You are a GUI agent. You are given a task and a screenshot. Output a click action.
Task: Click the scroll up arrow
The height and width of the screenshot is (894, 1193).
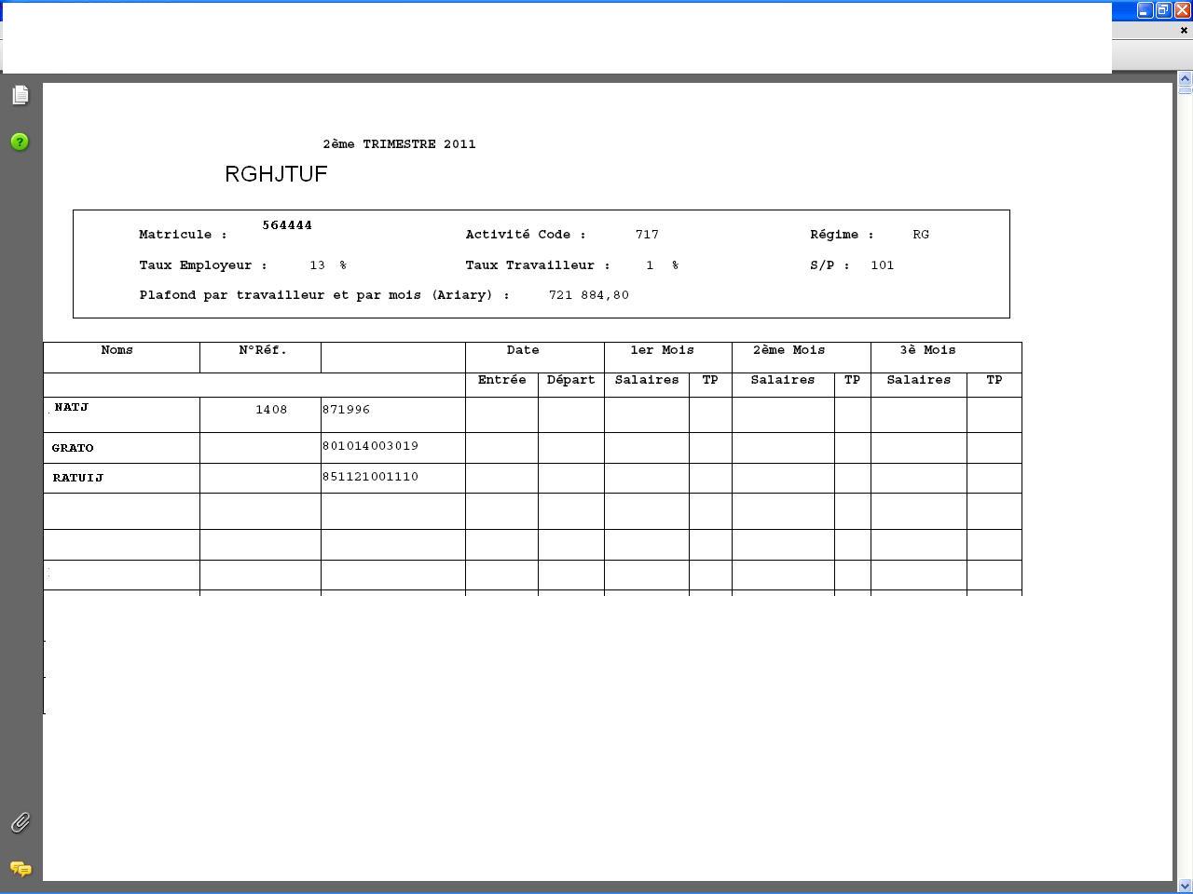pyautogui.click(x=1185, y=78)
